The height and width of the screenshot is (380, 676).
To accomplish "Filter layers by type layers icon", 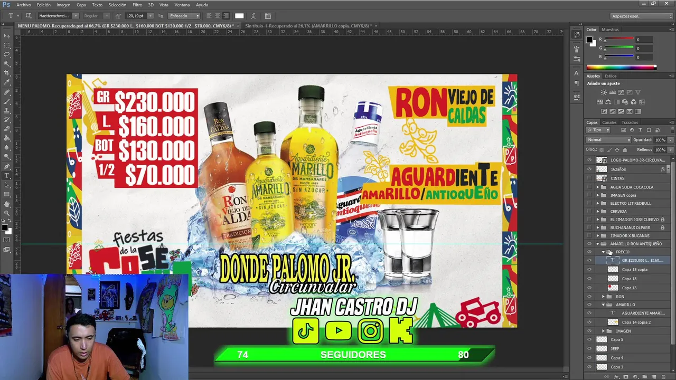I will 641,130.
